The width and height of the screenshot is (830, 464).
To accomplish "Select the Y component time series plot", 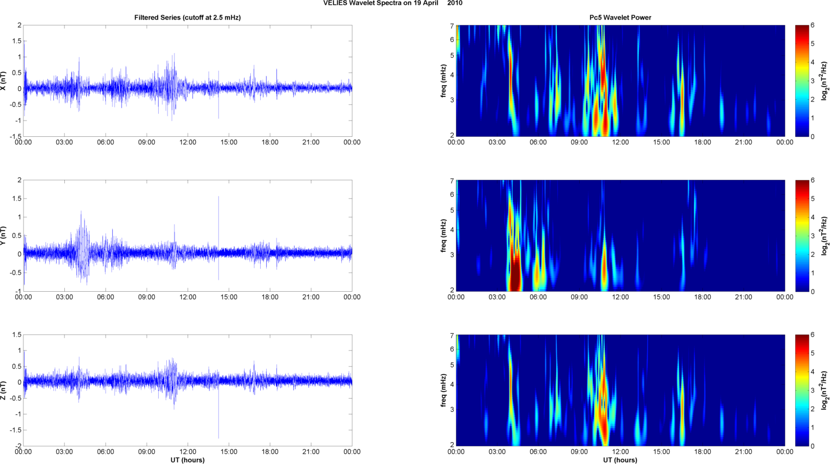I will 188,236.
